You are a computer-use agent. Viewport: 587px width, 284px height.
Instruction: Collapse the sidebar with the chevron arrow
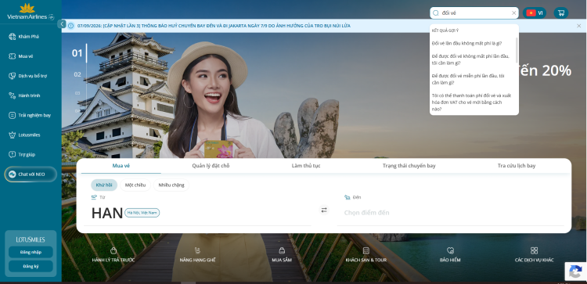62,24
